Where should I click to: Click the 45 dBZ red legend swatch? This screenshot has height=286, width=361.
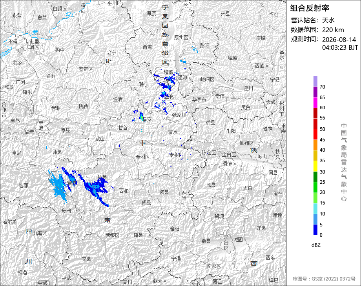[x=315, y=134]
